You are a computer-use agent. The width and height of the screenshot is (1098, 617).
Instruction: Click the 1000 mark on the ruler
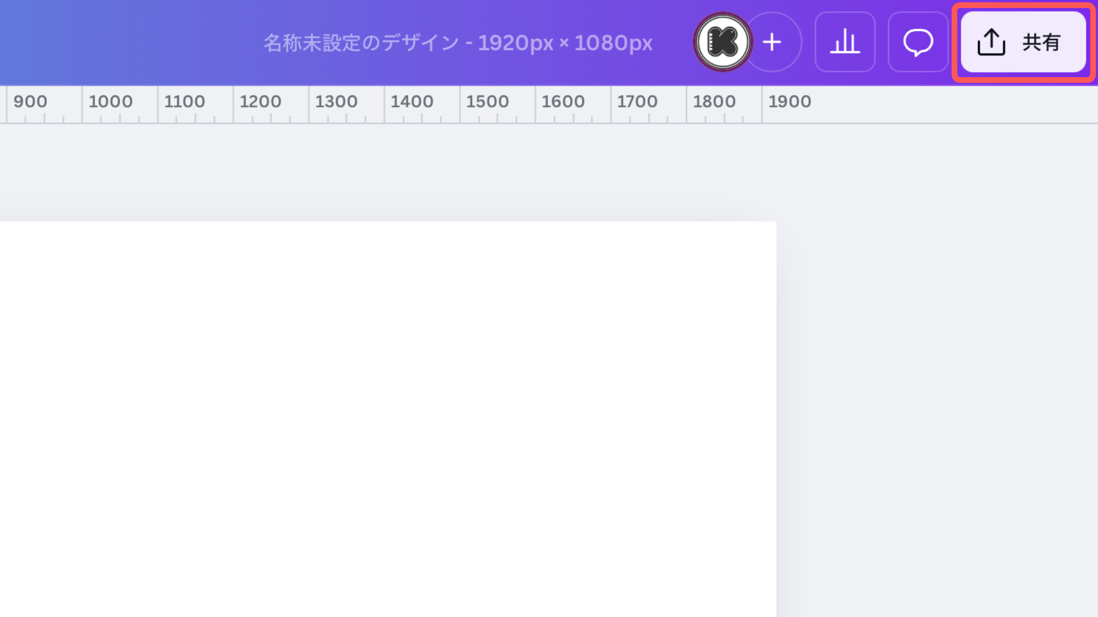(110, 102)
